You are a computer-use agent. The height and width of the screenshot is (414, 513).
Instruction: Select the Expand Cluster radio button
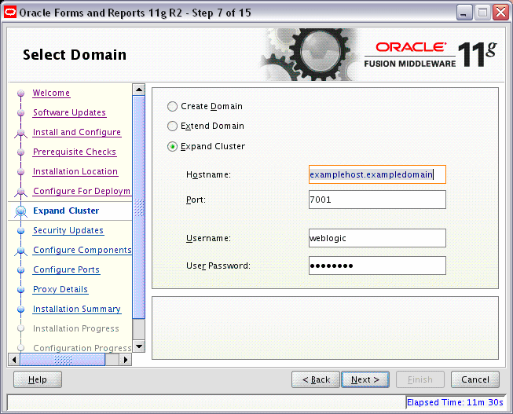point(172,146)
